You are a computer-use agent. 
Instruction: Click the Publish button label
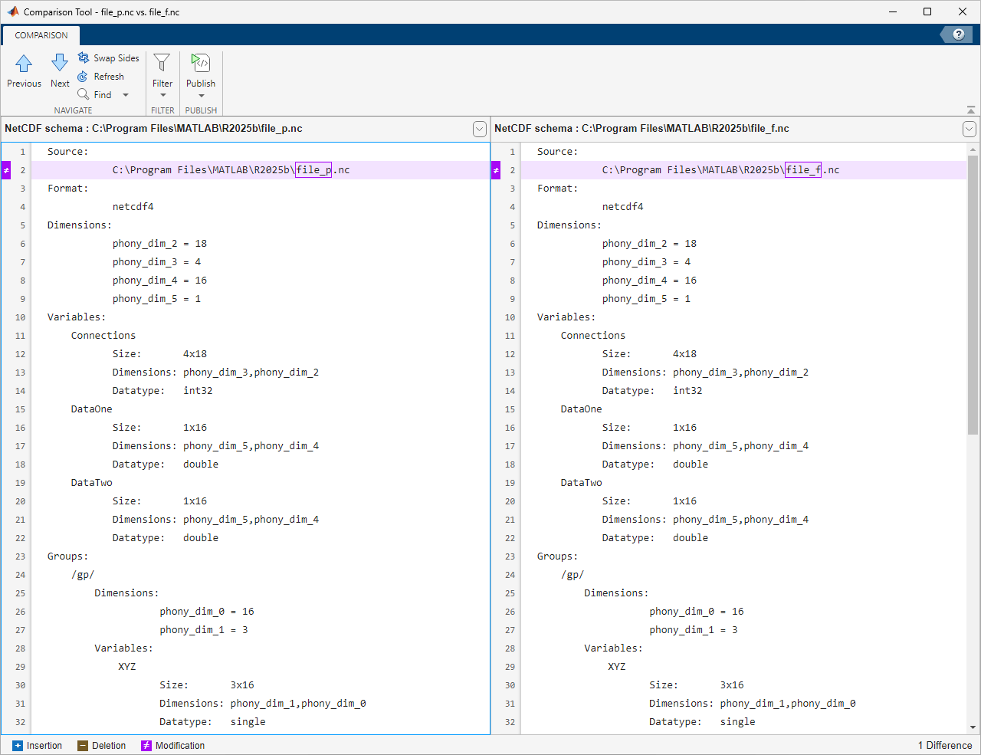pos(200,83)
